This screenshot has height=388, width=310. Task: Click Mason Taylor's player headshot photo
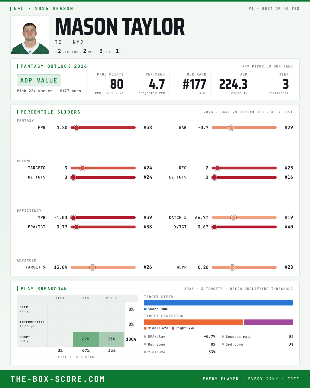pyautogui.click(x=30, y=35)
